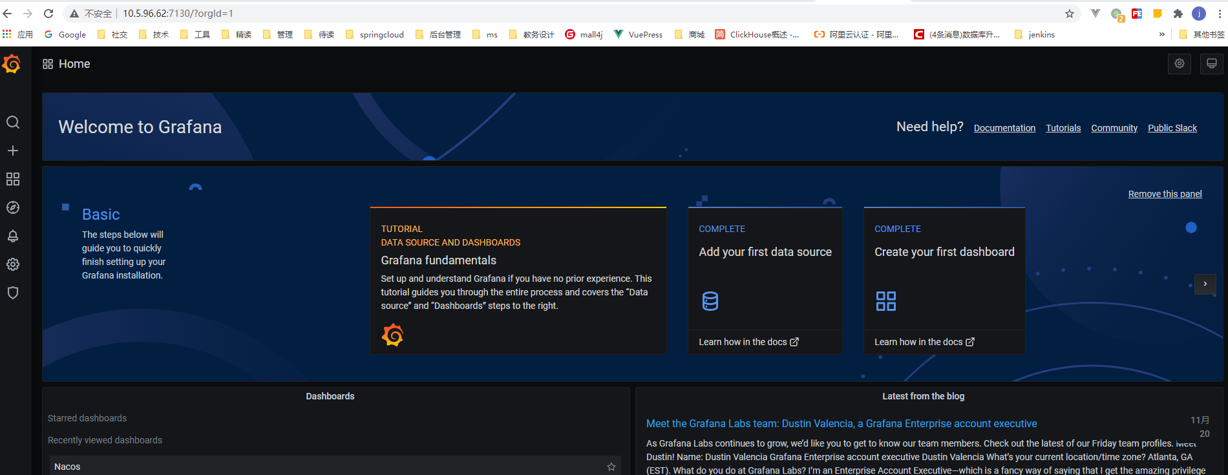The image size is (1228, 475).
Task: Click the grey V extension icon
Action: coord(1096,14)
